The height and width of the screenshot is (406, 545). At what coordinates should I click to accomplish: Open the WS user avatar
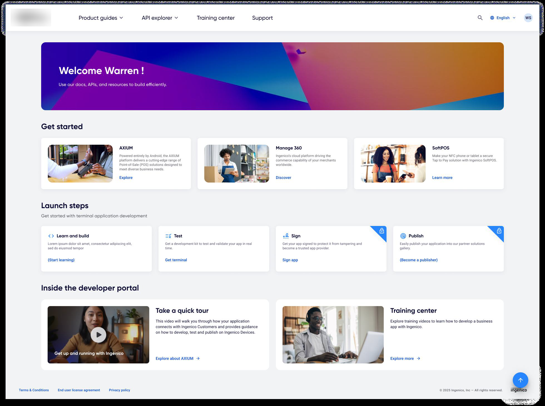[x=528, y=18]
